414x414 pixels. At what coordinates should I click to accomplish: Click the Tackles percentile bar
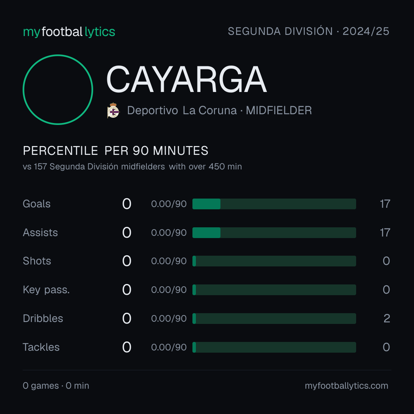[274, 347]
